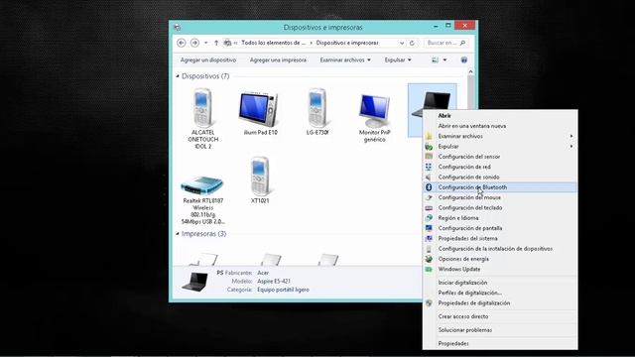The height and width of the screenshot is (357, 635).
Task: Open Configuración de pantalla
Action: [469, 228]
